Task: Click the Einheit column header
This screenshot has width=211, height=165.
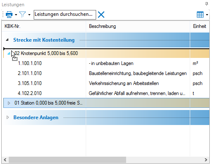Action: coord(200,26)
